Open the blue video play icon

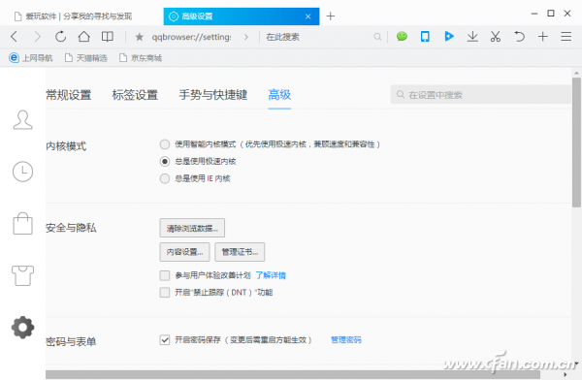[449, 37]
